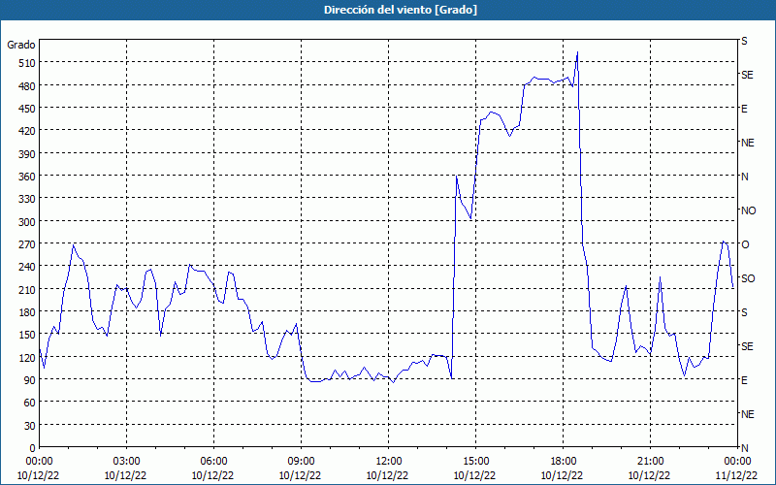776x485 pixels.
Task: Click the 450 degree axis label
Action: 27,109
